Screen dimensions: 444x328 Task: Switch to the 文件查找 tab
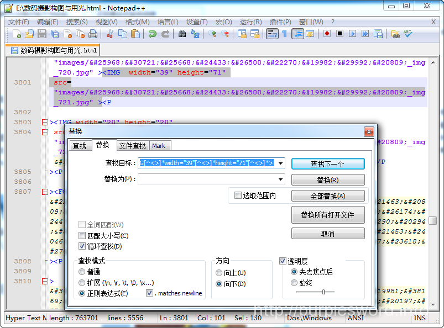pos(132,146)
